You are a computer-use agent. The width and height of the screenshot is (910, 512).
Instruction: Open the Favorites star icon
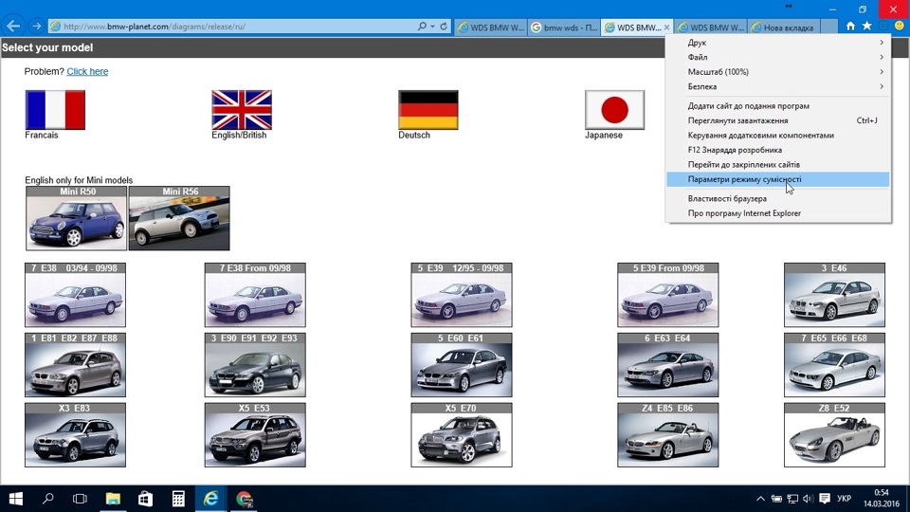tap(867, 27)
